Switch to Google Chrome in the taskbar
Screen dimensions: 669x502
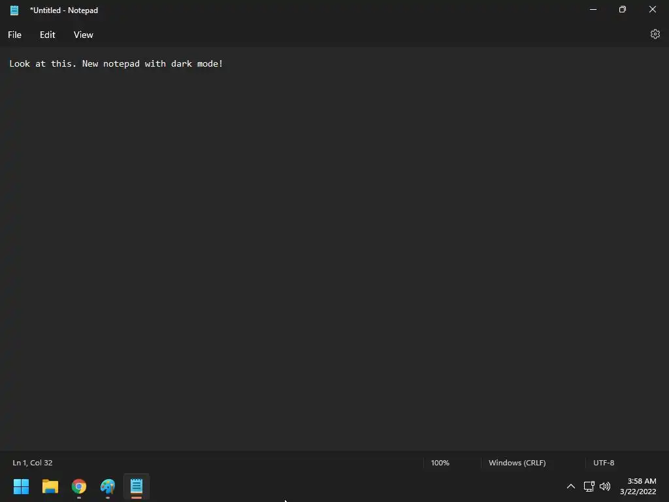79,486
